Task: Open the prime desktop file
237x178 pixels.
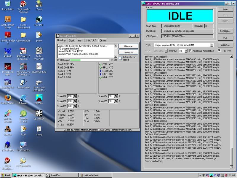Action: [39, 37]
